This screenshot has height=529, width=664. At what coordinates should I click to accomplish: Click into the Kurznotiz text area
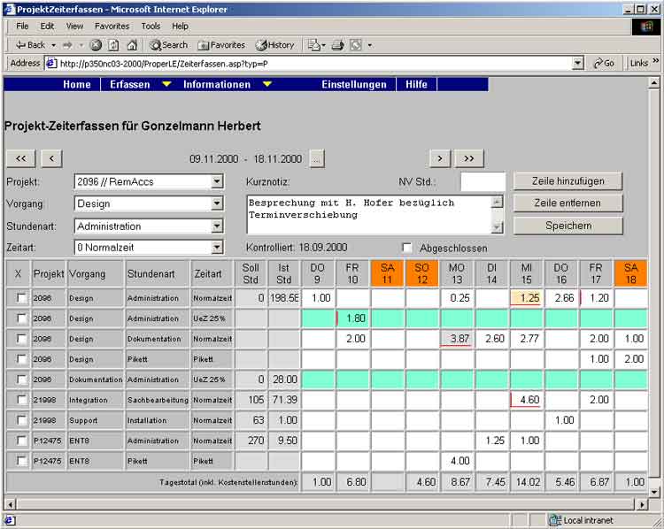pyautogui.click(x=370, y=215)
